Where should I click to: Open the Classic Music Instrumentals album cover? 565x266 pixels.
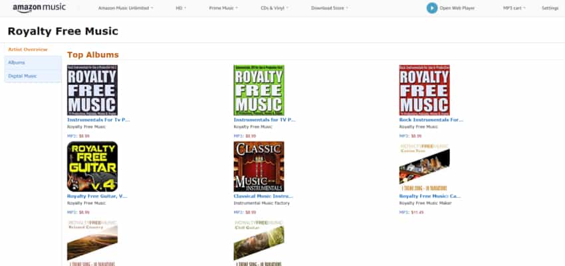tap(259, 166)
